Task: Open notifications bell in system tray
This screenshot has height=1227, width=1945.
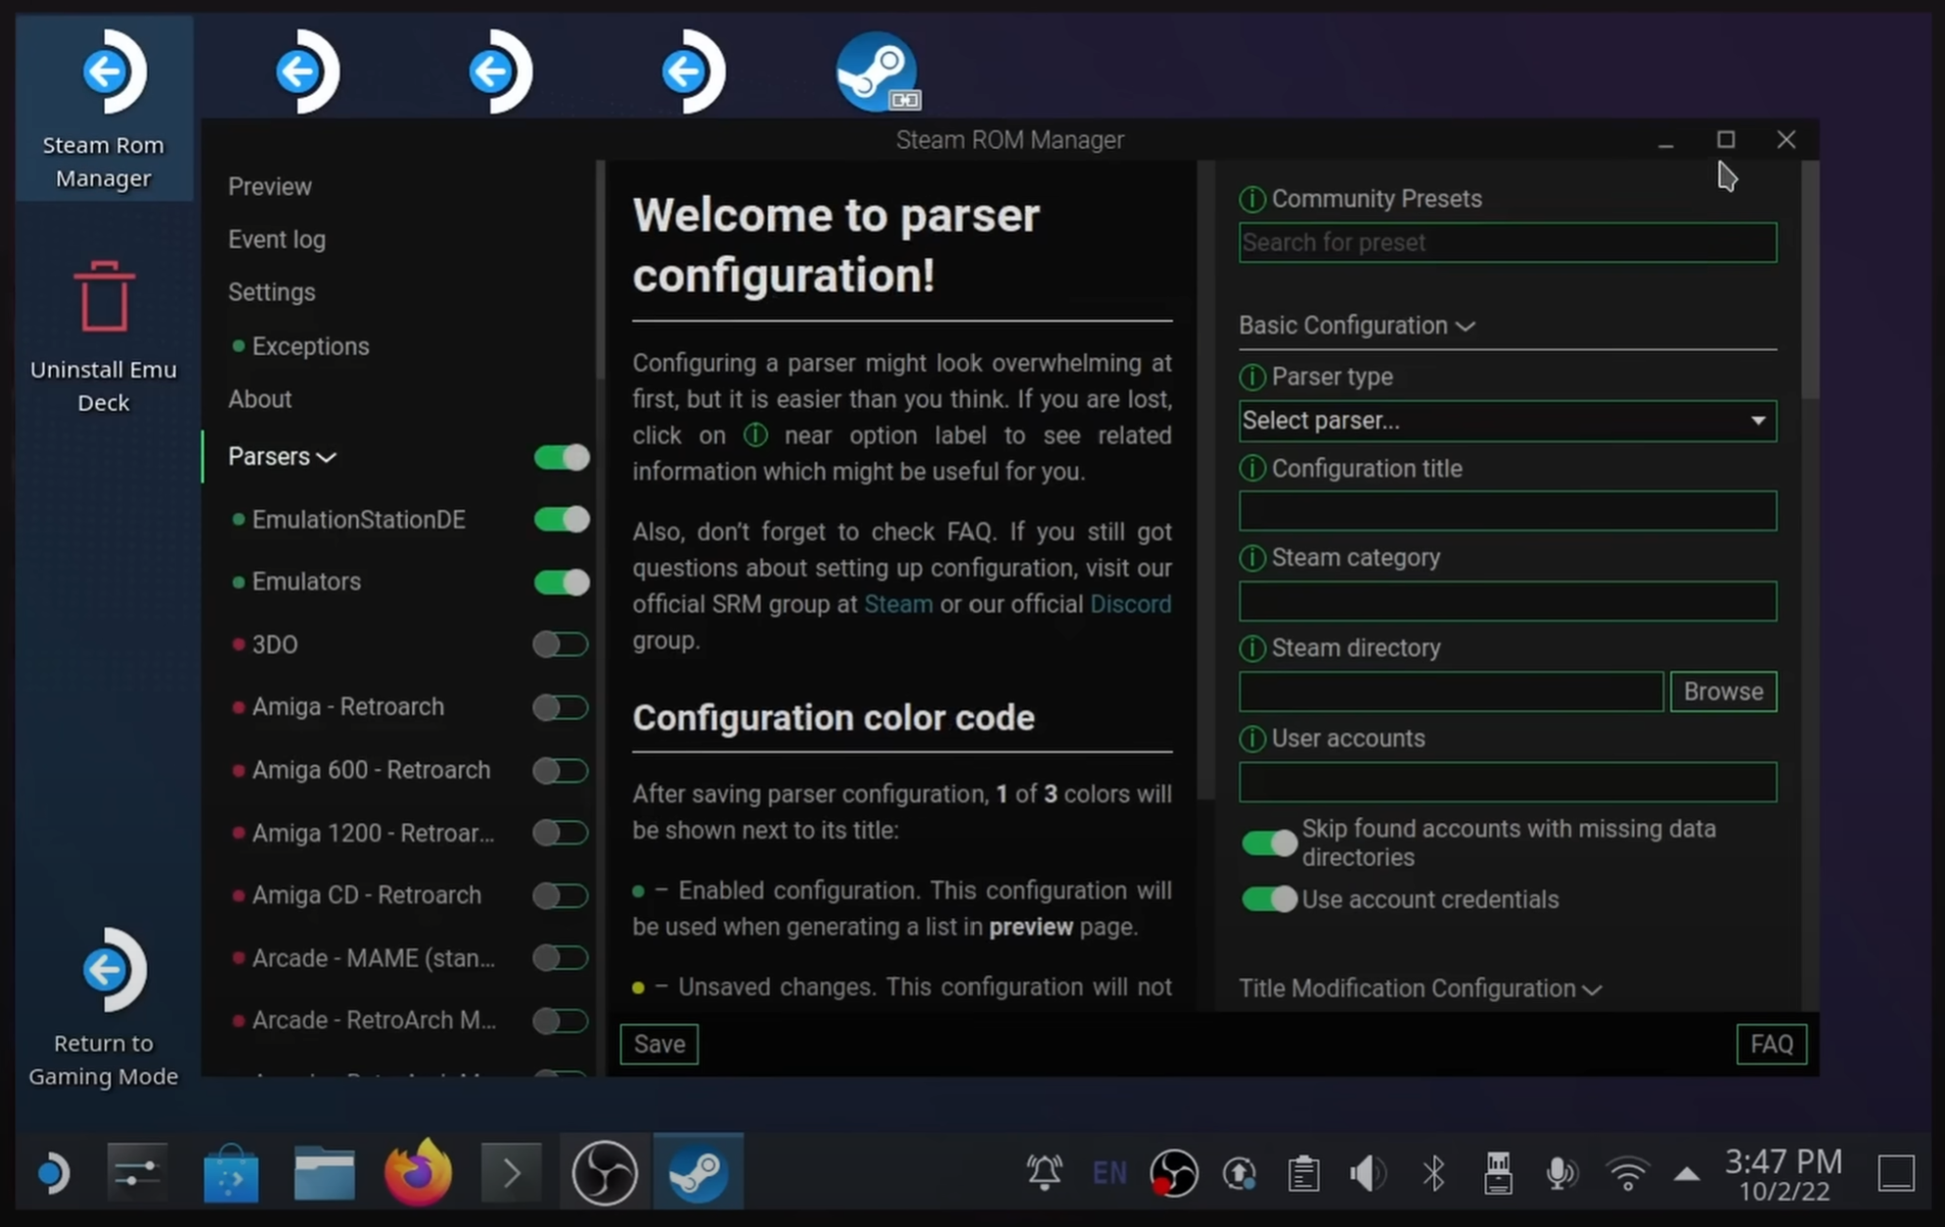Action: point(1044,1172)
